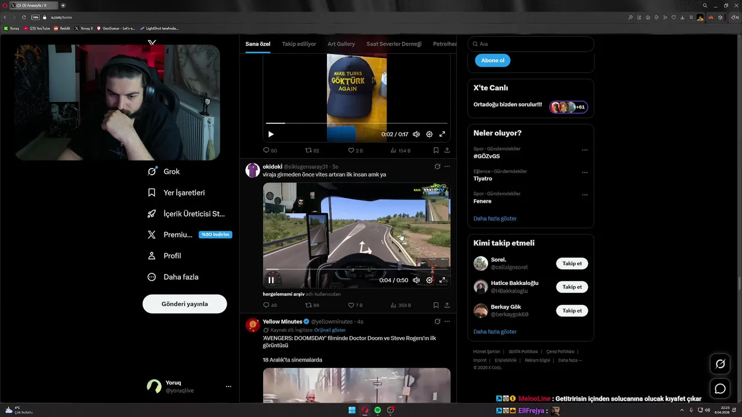Screen dimensions: 742x417
Task: Open the floating Grok button
Action: (720, 364)
